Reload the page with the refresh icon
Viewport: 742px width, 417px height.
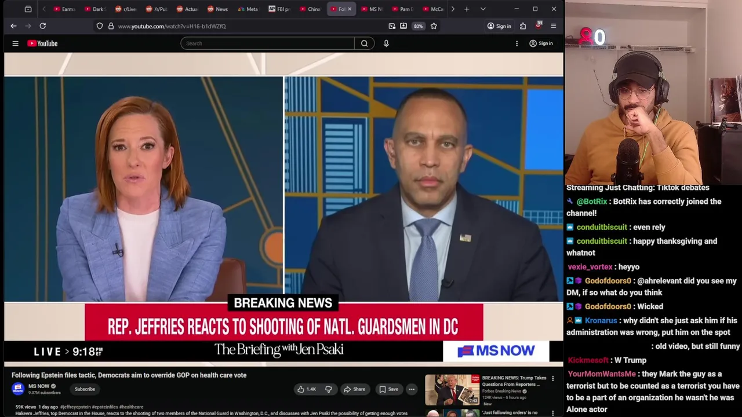42,26
